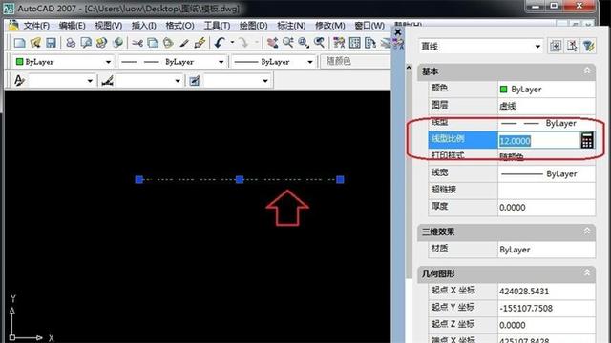
Task: Click the Zoom Window icon
Action: click(304, 42)
